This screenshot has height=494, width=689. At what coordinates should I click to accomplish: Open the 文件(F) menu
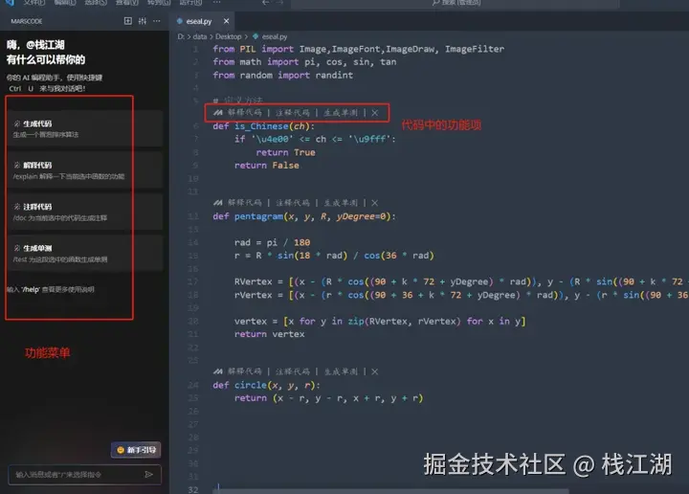coord(34,2)
